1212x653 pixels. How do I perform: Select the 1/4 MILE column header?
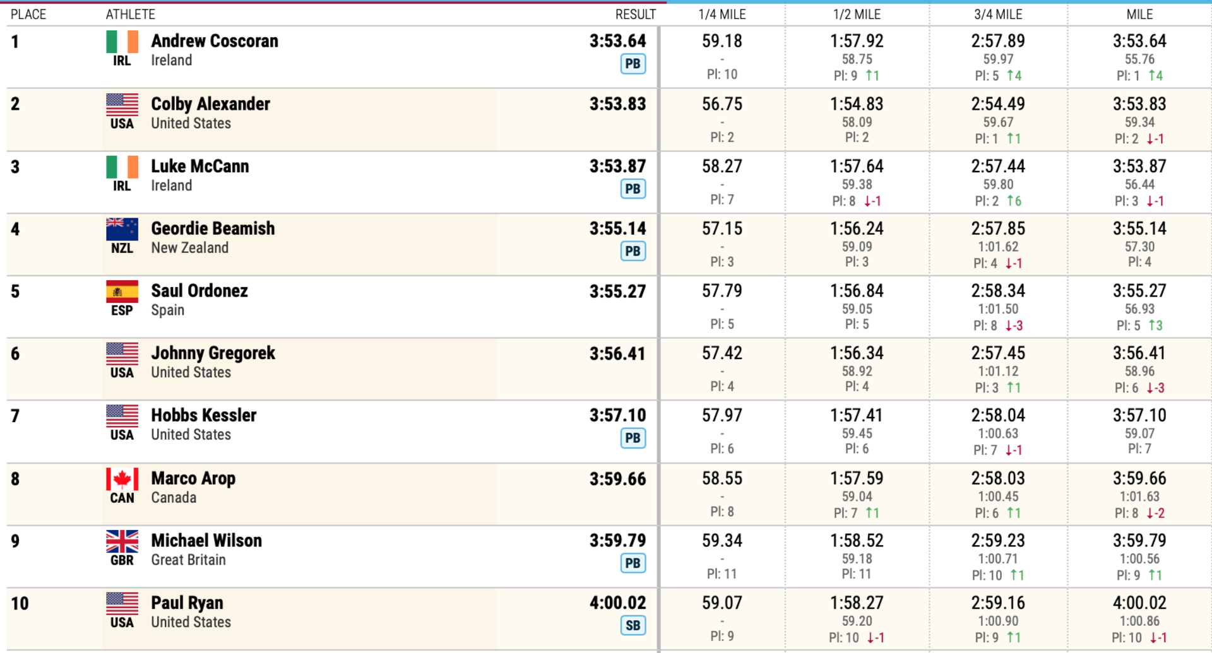pos(722,15)
